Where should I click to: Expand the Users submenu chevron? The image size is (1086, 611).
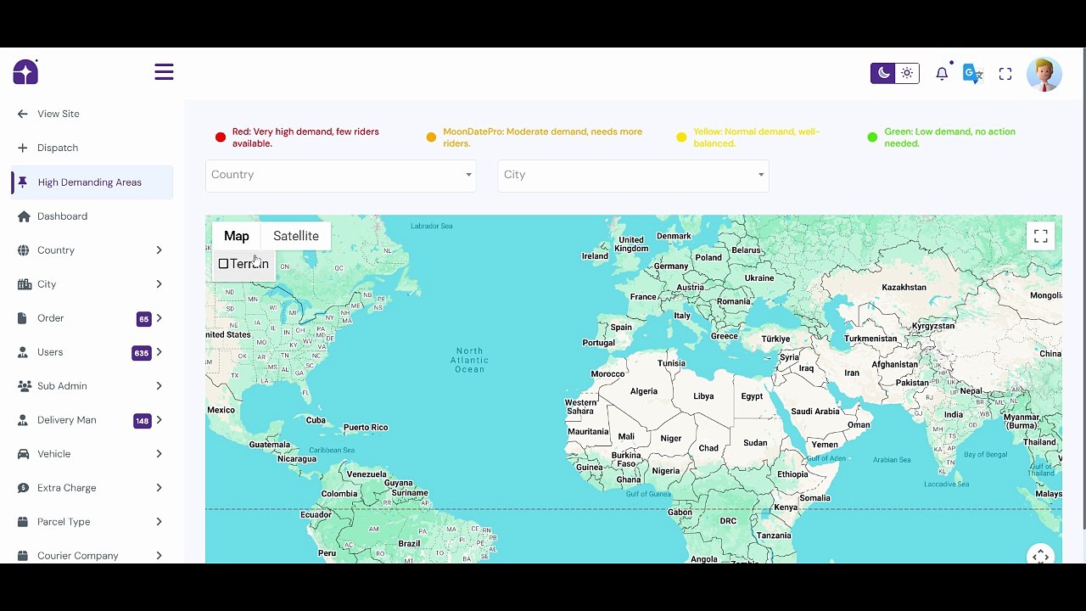click(x=159, y=352)
